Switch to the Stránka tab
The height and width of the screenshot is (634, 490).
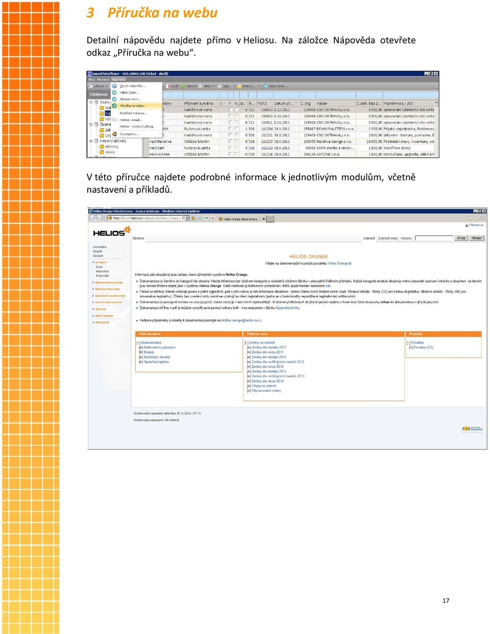pos(138,238)
